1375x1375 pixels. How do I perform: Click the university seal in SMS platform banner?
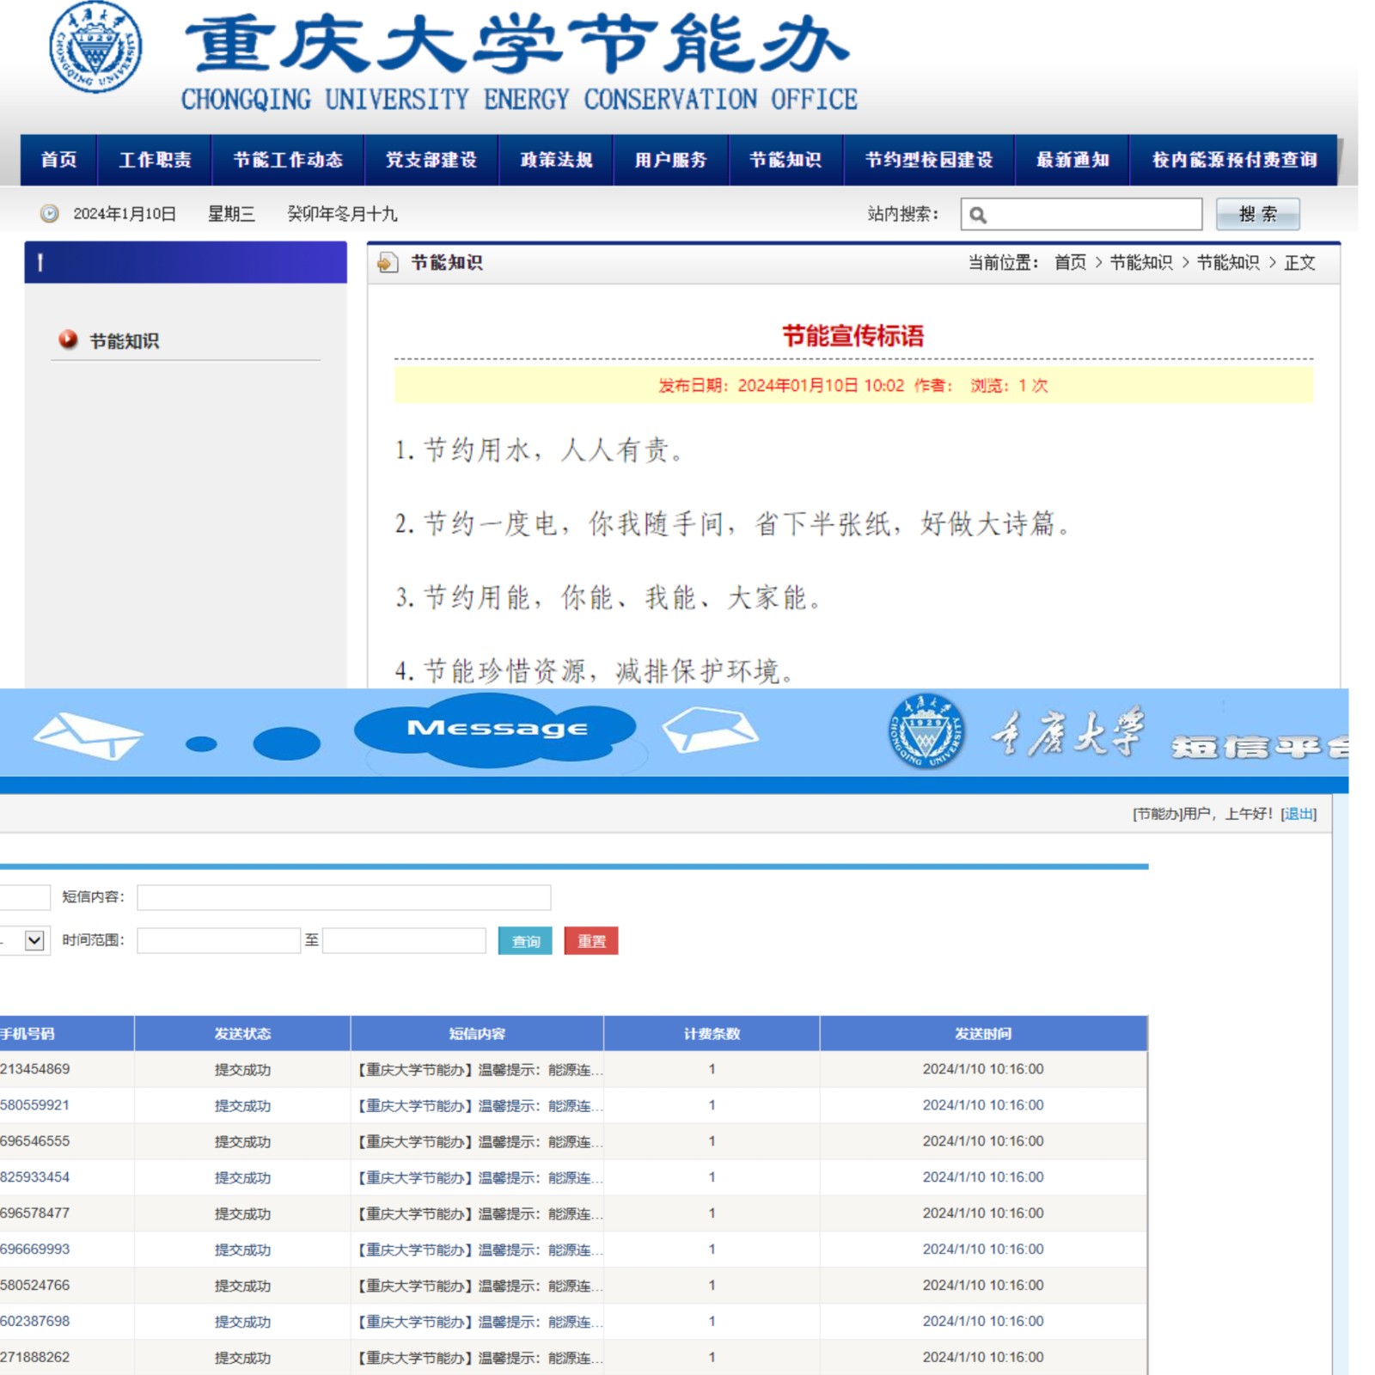(x=926, y=730)
